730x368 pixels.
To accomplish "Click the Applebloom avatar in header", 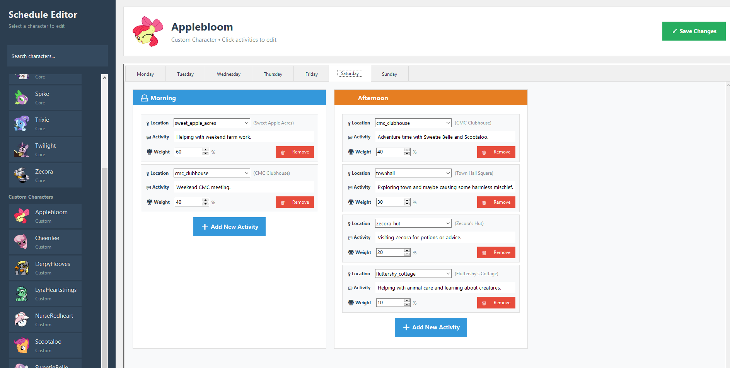I will [x=148, y=31].
